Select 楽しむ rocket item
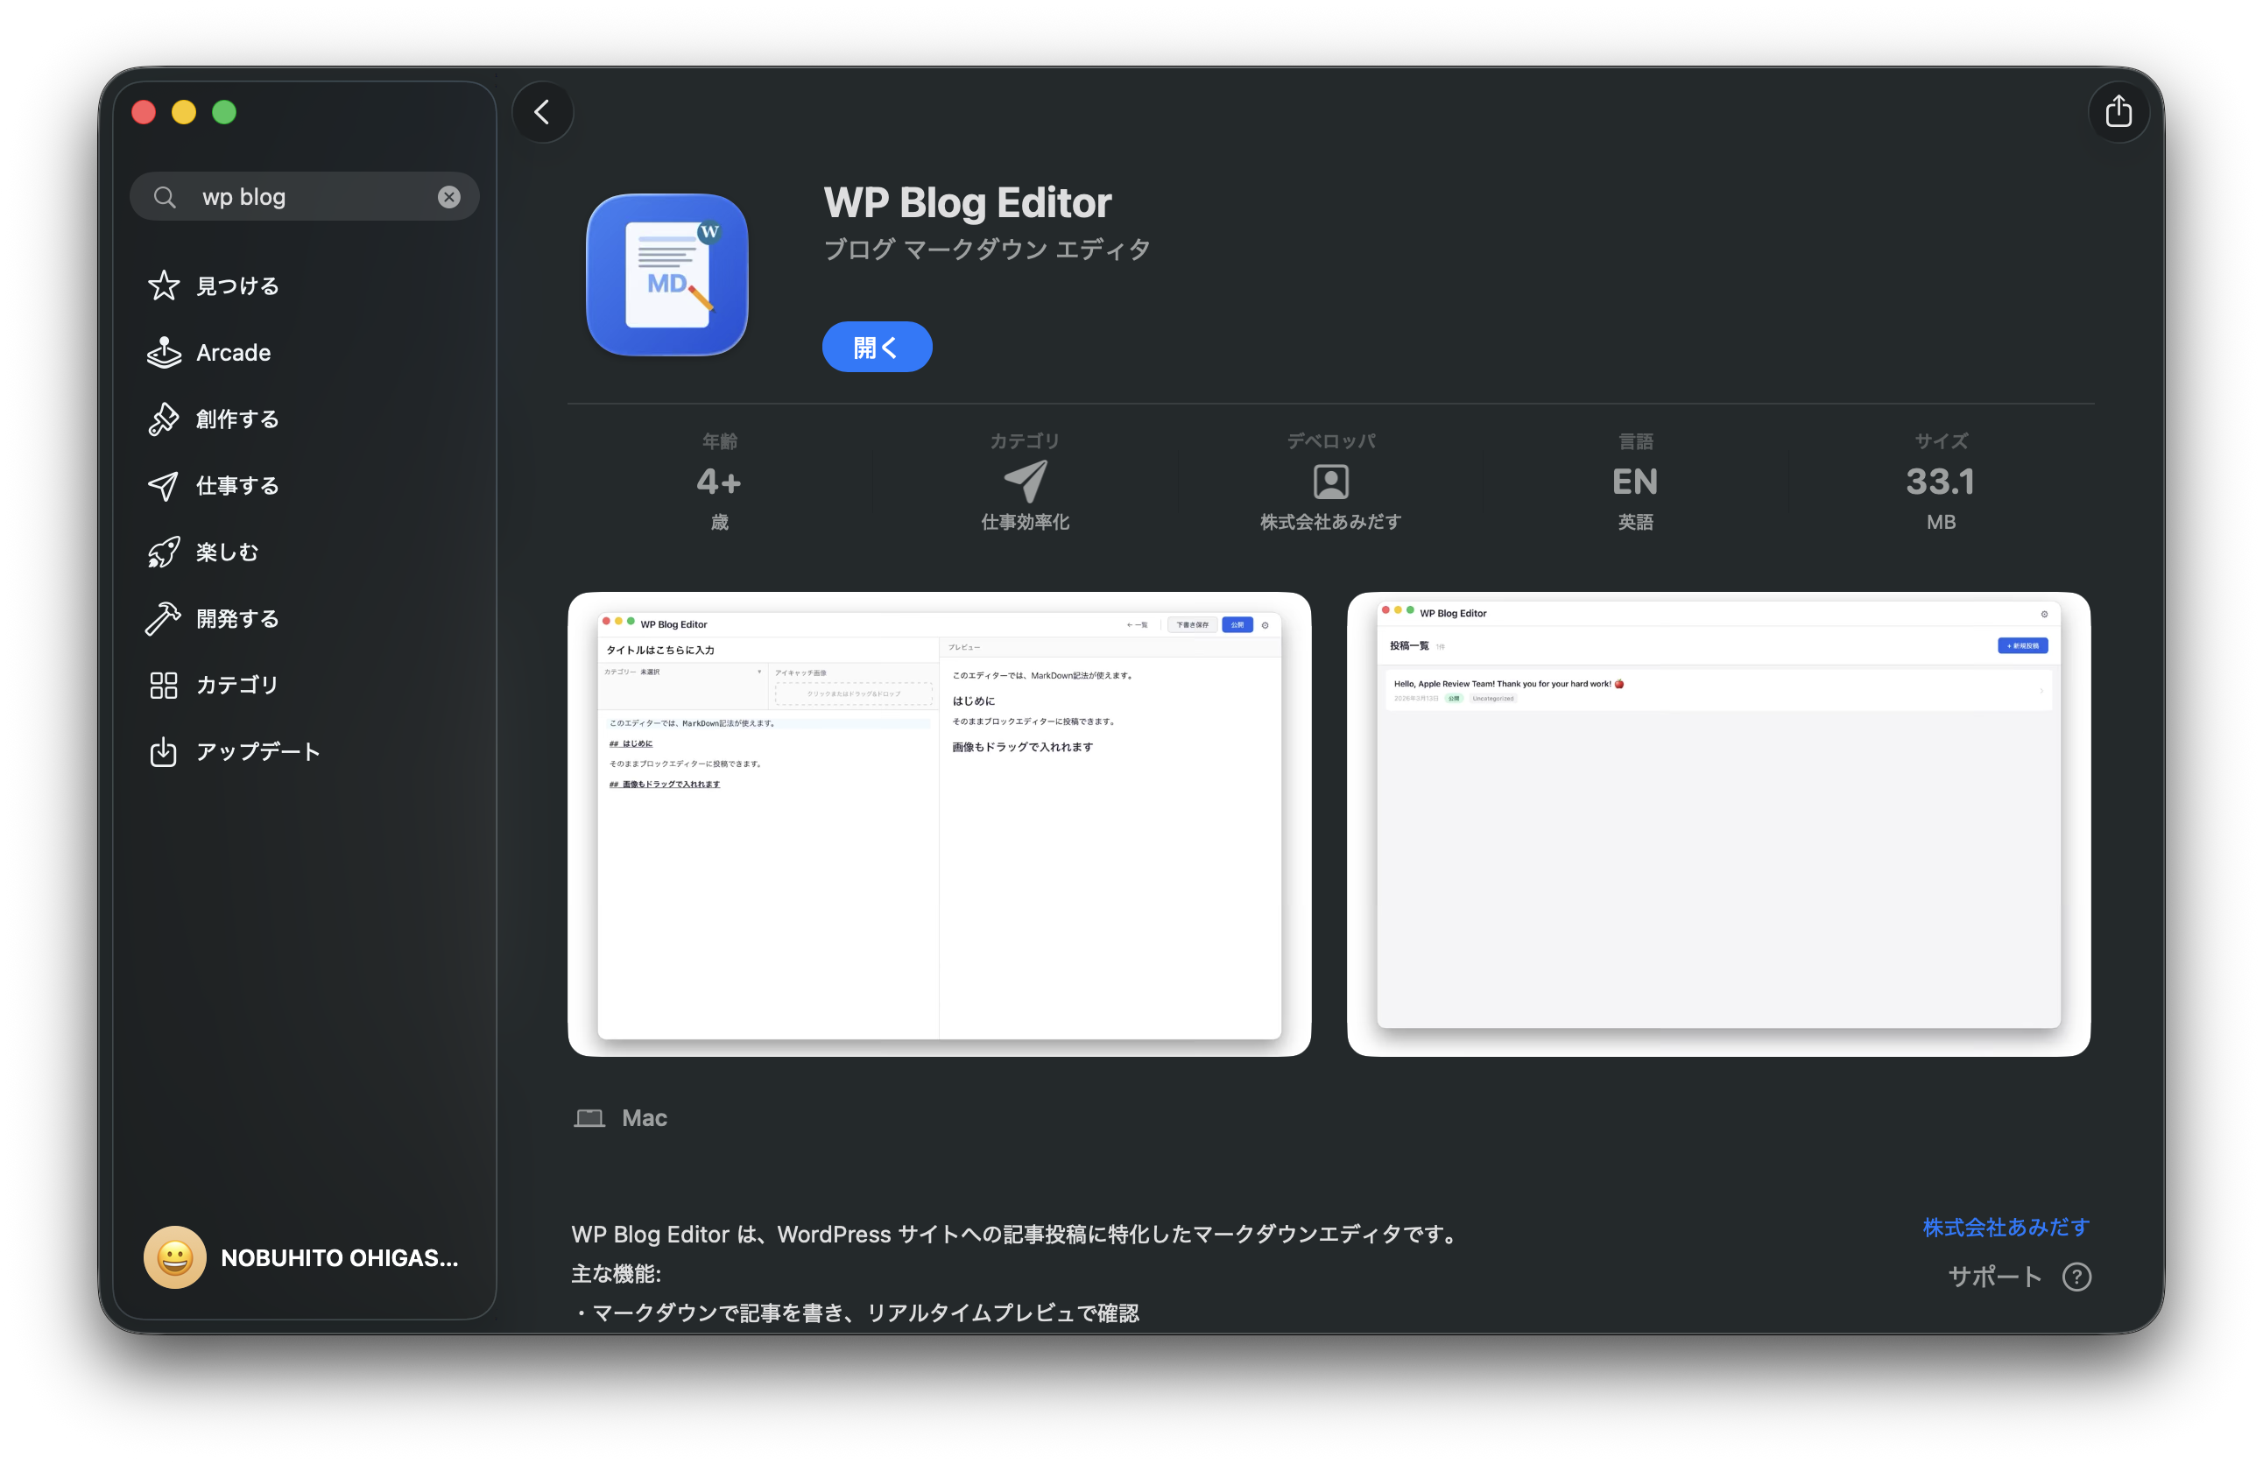The image size is (2263, 1464). 226,553
